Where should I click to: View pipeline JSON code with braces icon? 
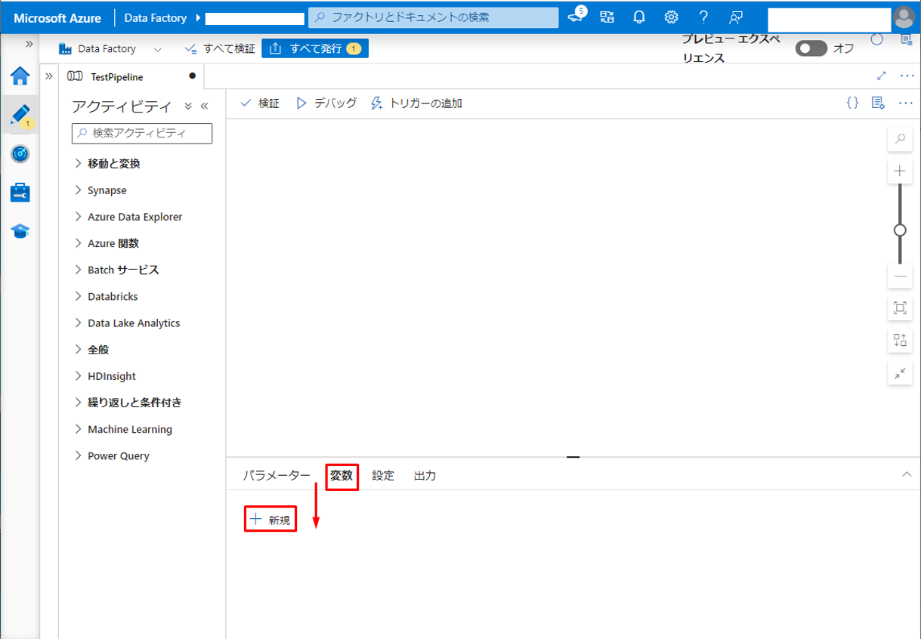852,103
